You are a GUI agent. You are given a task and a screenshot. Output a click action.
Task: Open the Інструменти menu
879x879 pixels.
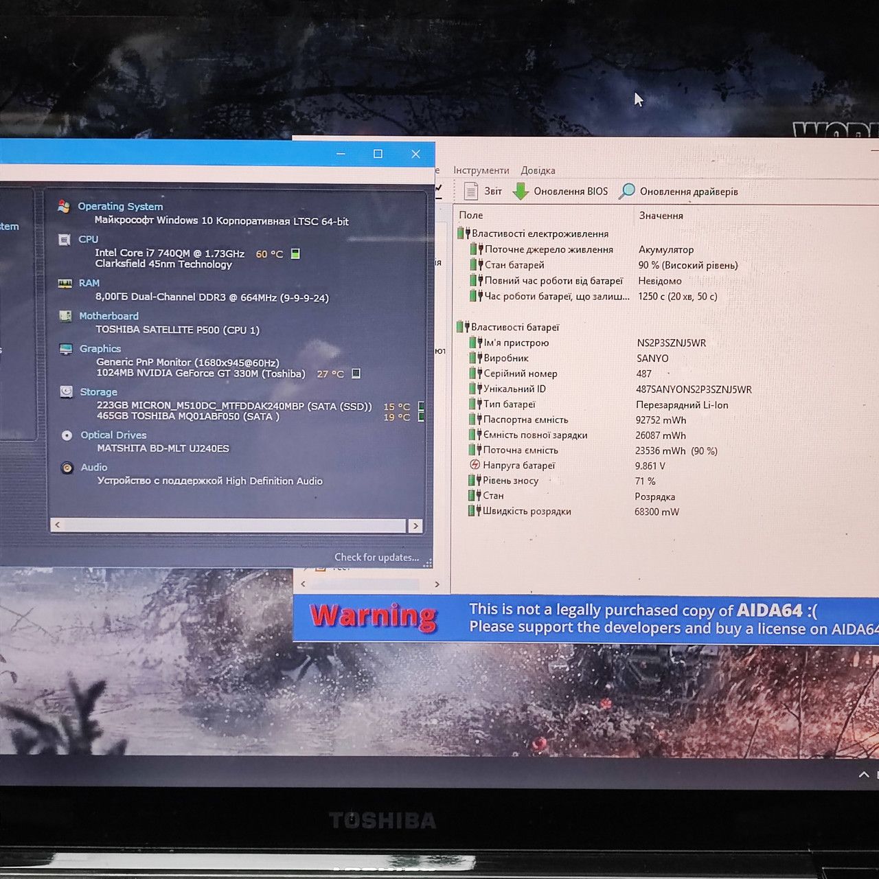click(481, 170)
